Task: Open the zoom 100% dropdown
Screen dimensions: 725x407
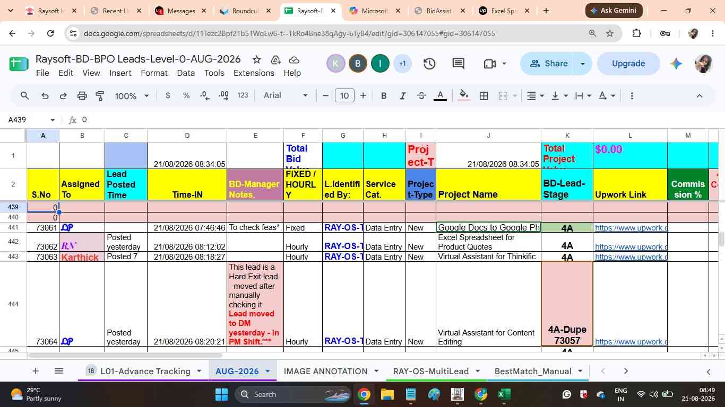Action: click(x=132, y=96)
